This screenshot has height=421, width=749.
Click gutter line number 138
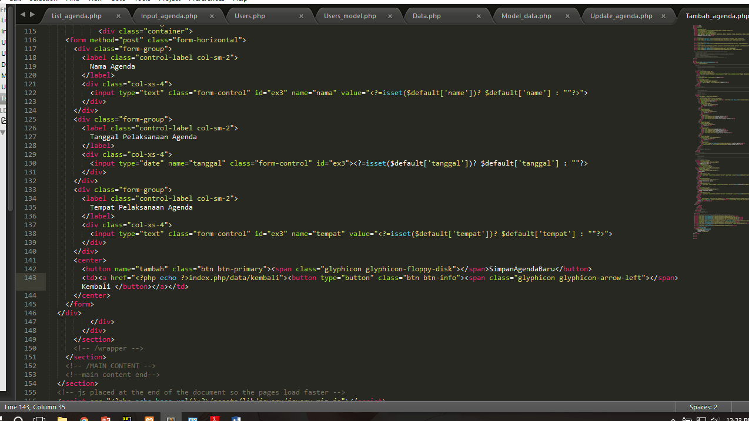click(30, 234)
